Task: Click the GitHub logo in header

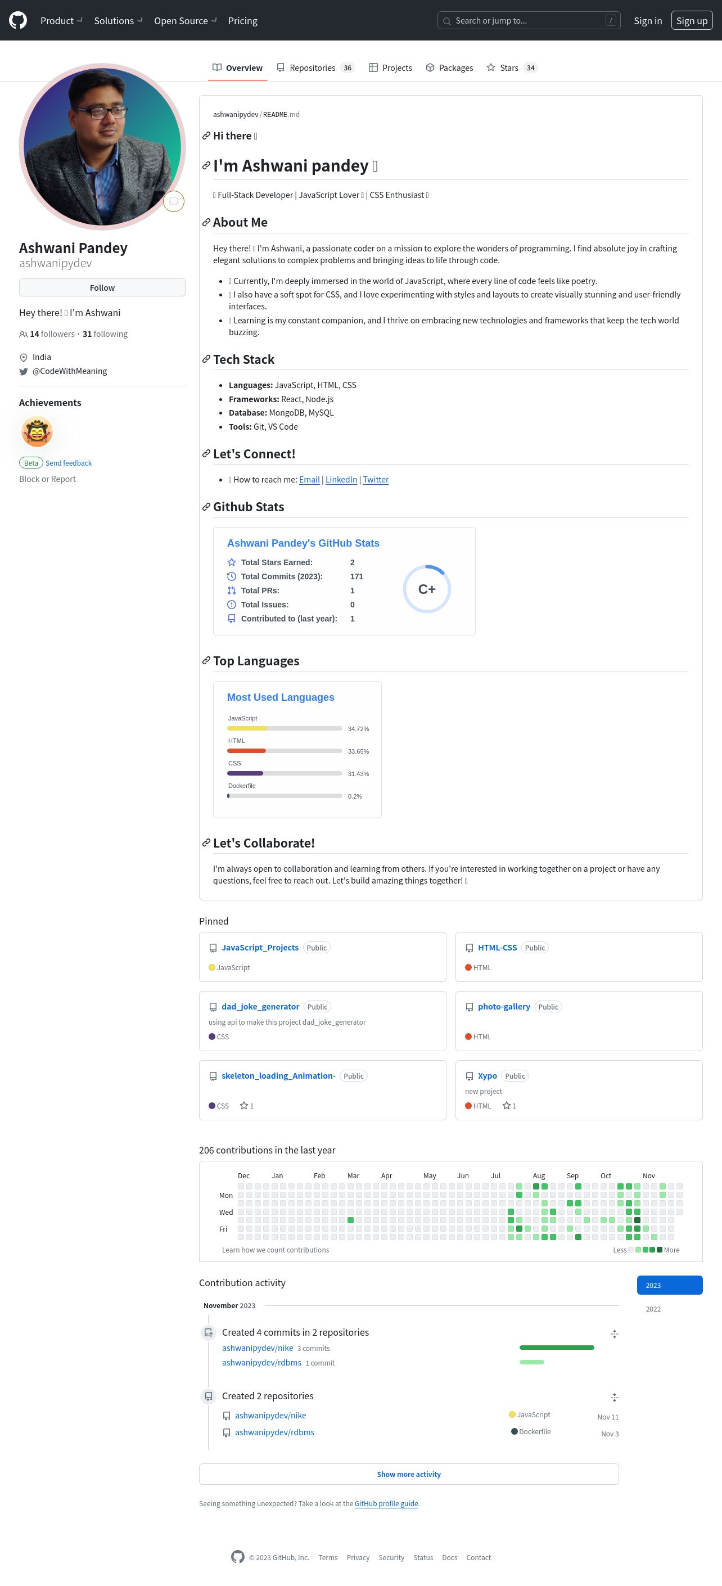Action: tap(18, 20)
